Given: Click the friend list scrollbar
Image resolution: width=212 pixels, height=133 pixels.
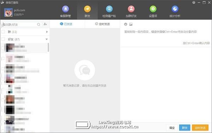Looking at the screenshot, I should coord(48,48).
